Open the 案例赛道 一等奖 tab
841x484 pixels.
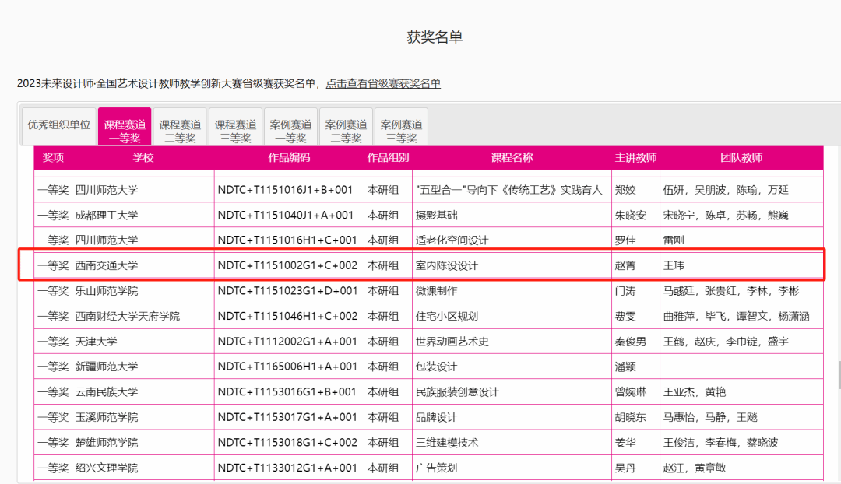coord(290,127)
